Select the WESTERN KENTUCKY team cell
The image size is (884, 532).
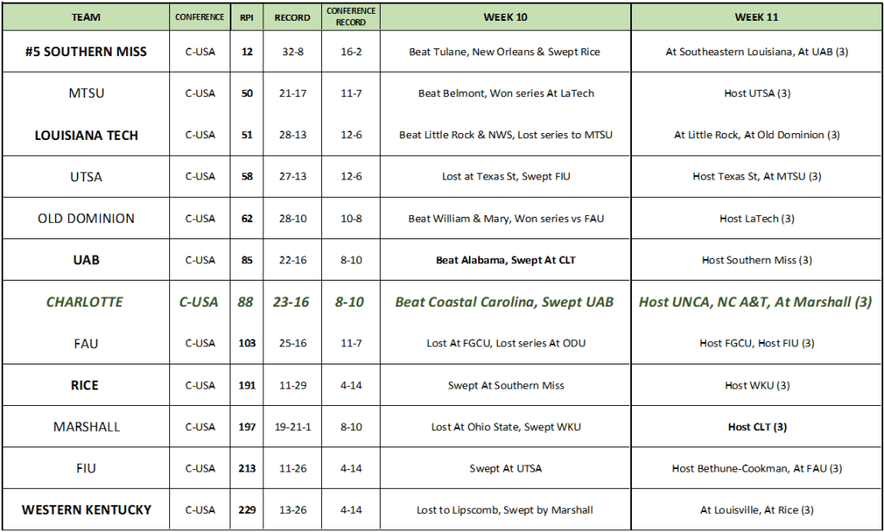85,510
